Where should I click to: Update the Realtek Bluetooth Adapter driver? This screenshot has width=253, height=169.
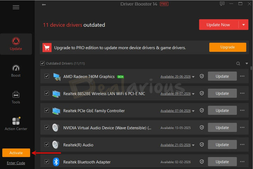(222, 161)
